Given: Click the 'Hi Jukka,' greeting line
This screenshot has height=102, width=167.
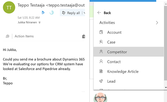Looking at the screenshot, I should click(10, 50).
